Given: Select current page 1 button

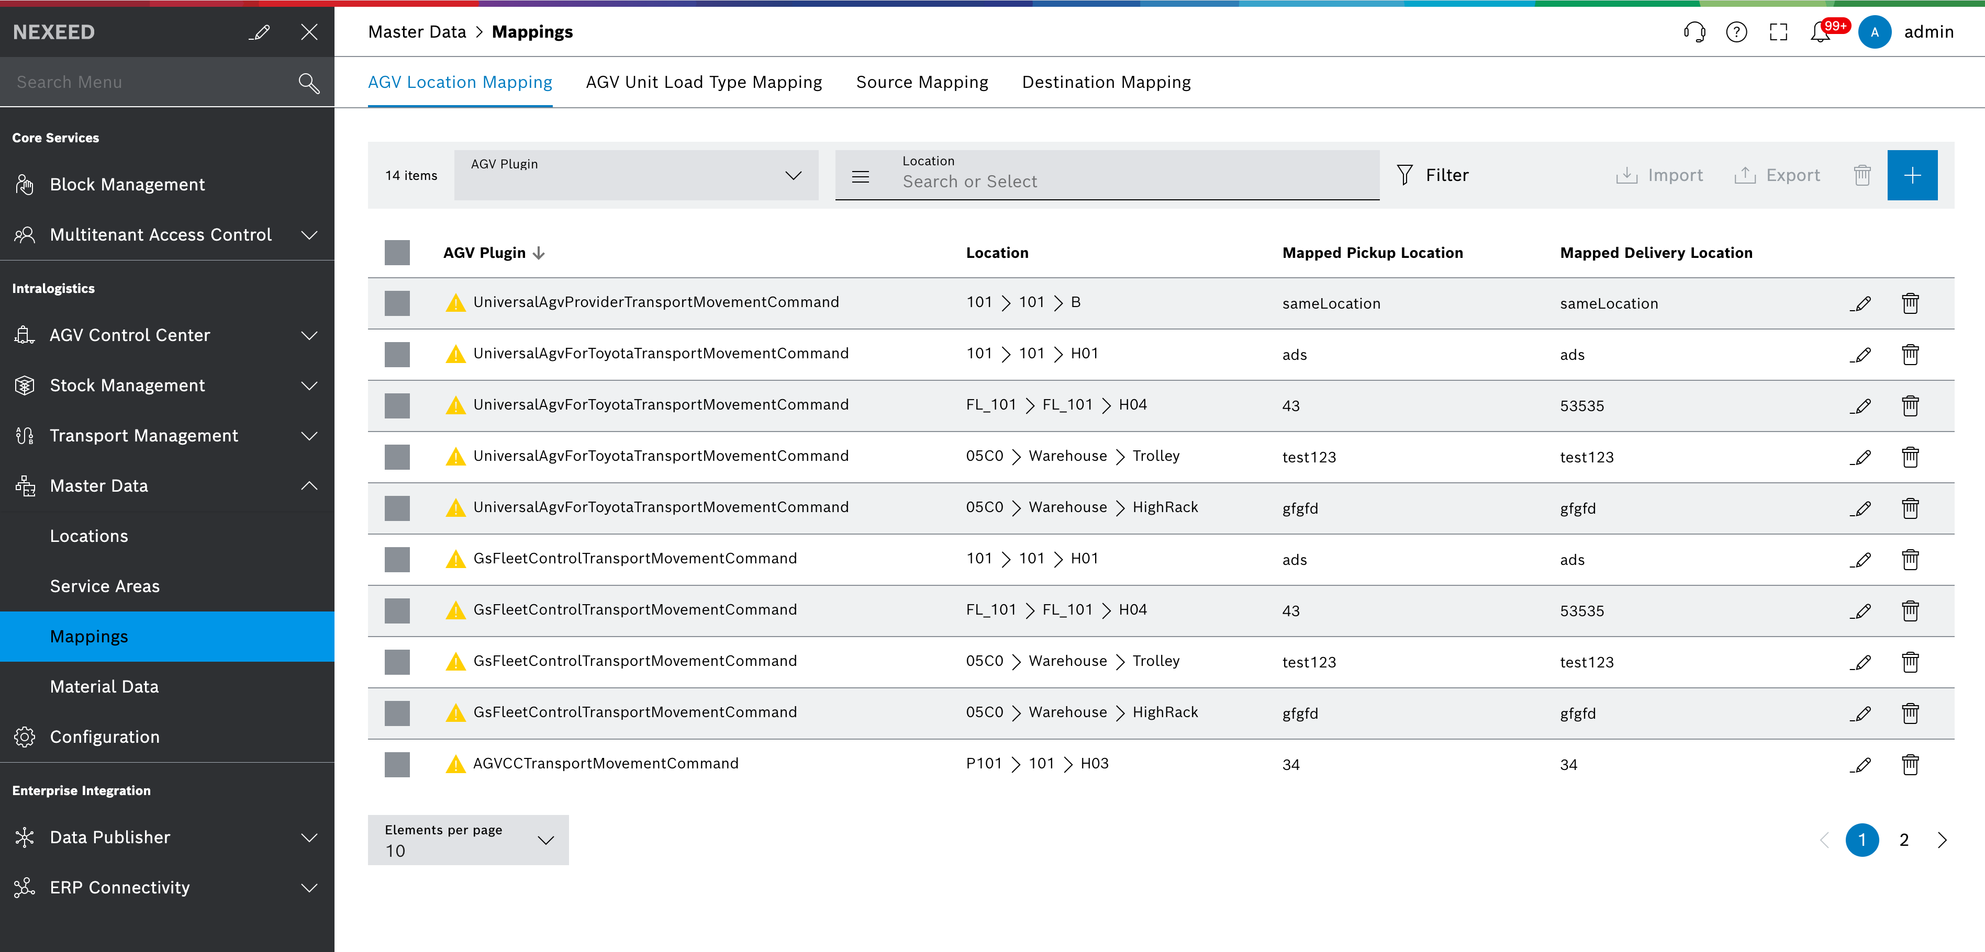Looking at the screenshot, I should tap(1861, 840).
